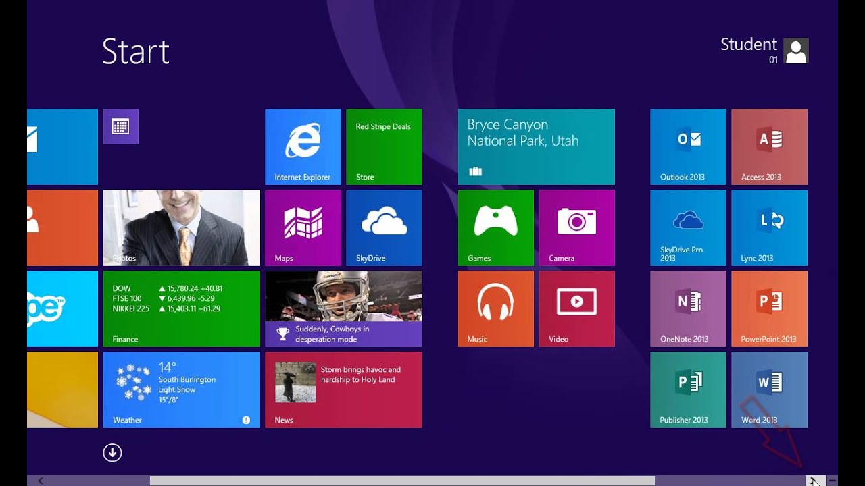Open the Photos tile
This screenshot has height=486, width=865.
pos(181,227)
